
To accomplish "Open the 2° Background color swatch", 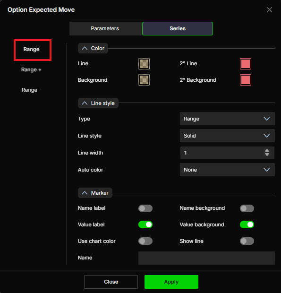I will click(246, 80).
